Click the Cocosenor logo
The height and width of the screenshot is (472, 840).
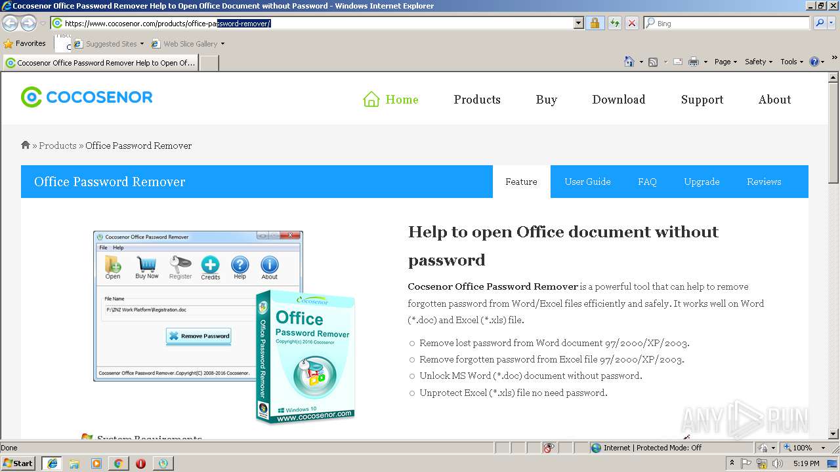point(87,98)
